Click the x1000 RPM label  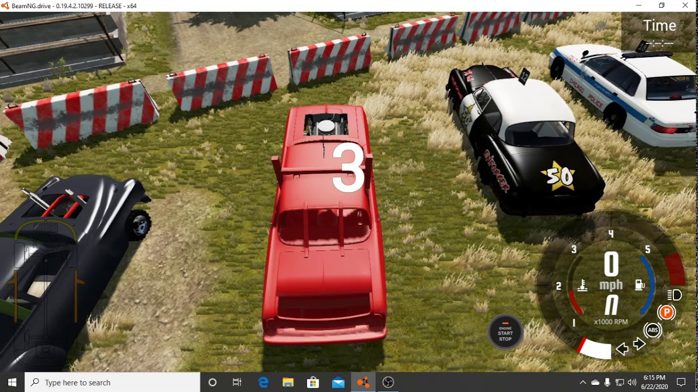coord(611,322)
